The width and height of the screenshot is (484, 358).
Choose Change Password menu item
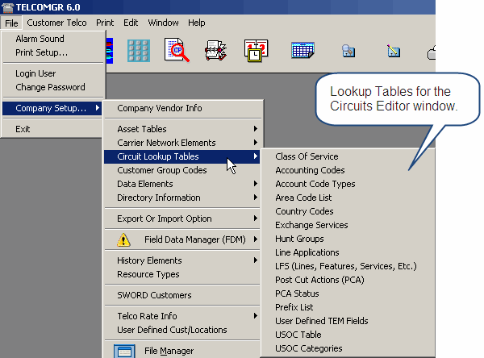tap(52, 87)
